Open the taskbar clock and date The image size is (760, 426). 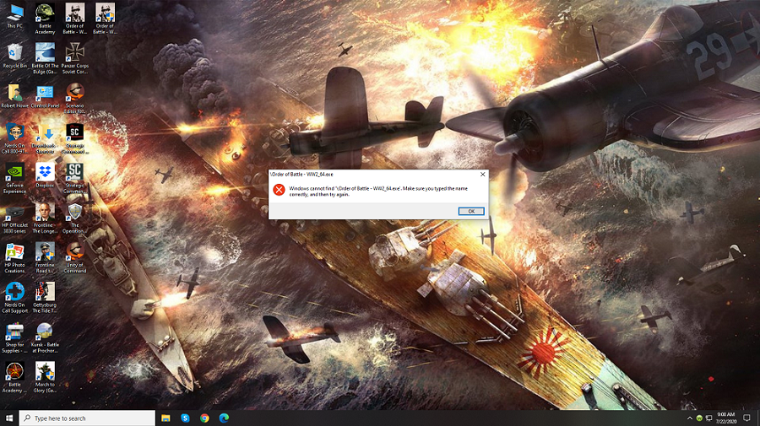(x=726, y=418)
